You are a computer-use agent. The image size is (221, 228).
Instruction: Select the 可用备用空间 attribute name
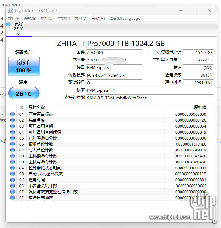41,126
